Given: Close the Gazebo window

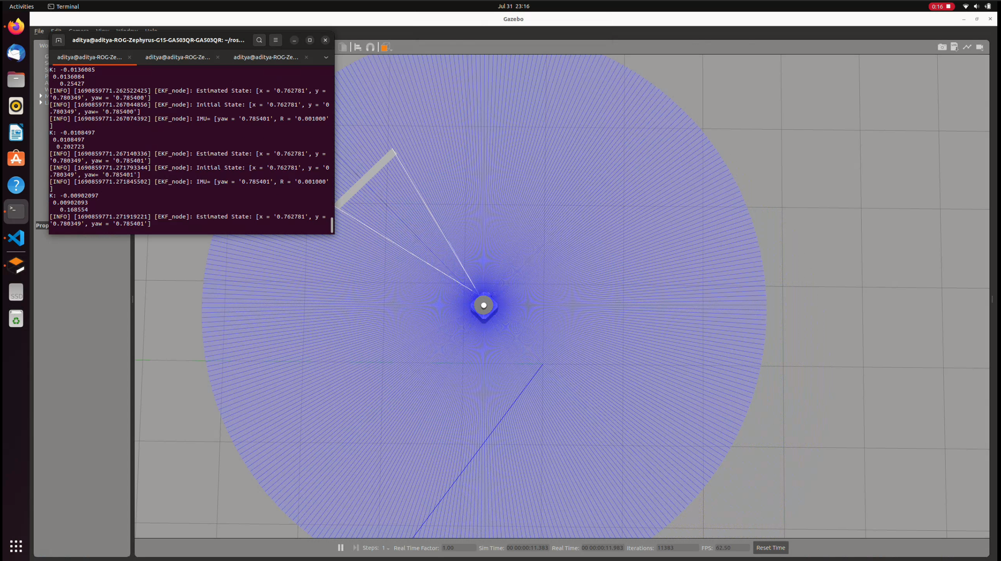Looking at the screenshot, I should [x=990, y=19].
